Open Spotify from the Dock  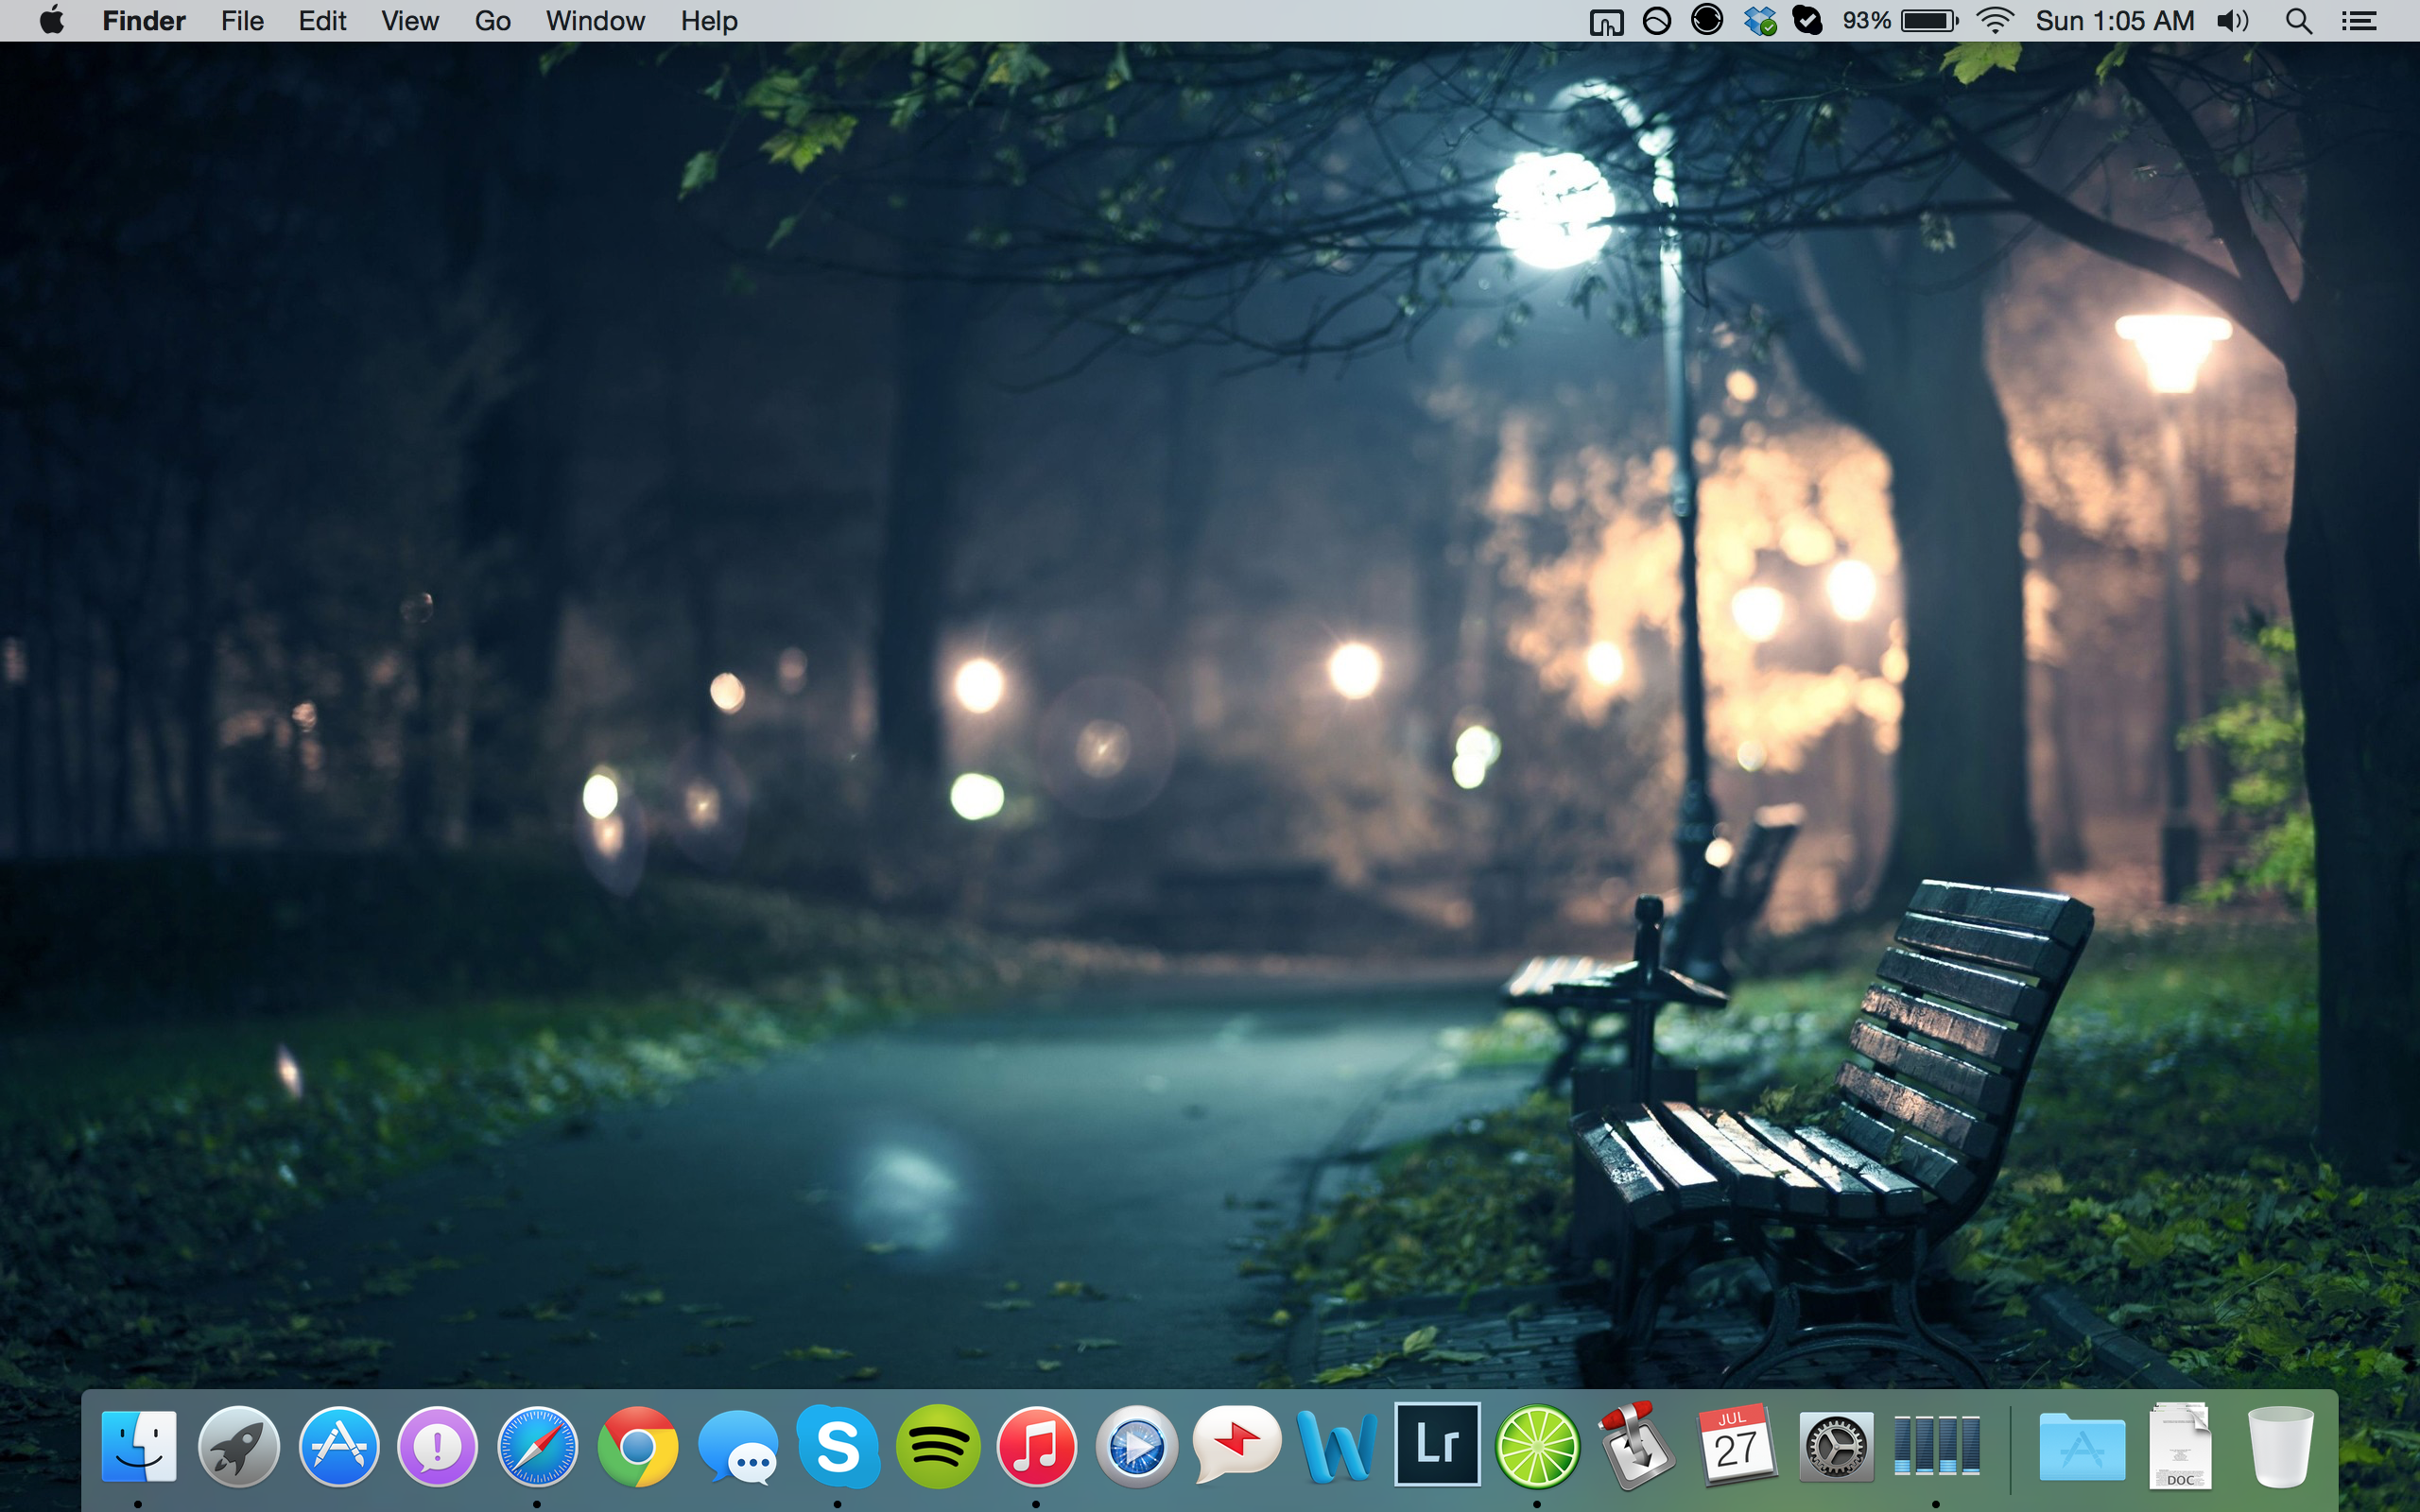click(937, 1446)
